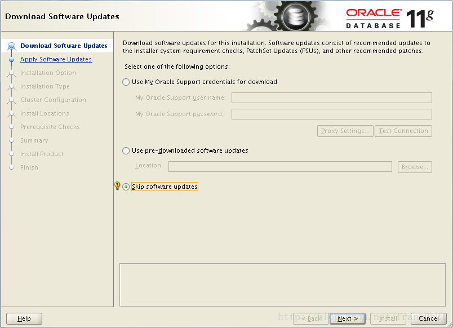453x328 pixels.
Task: Select Use pre-downloaded software updates option
Action: [126, 151]
